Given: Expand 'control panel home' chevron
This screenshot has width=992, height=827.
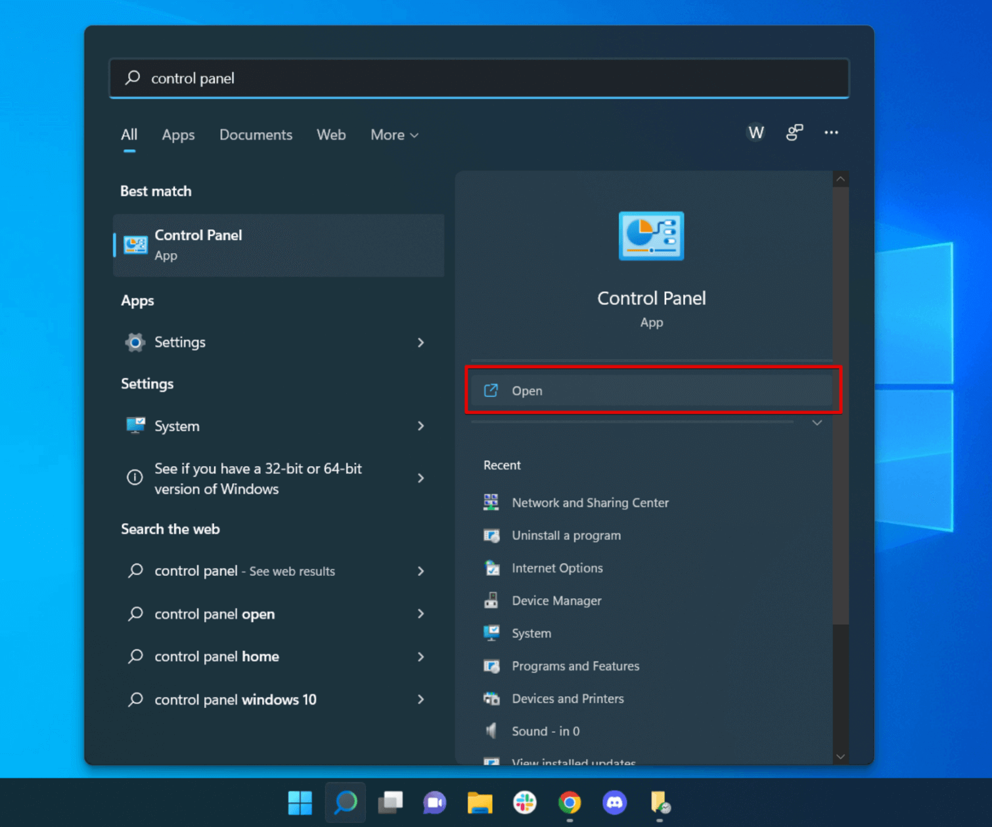Looking at the screenshot, I should coord(420,657).
